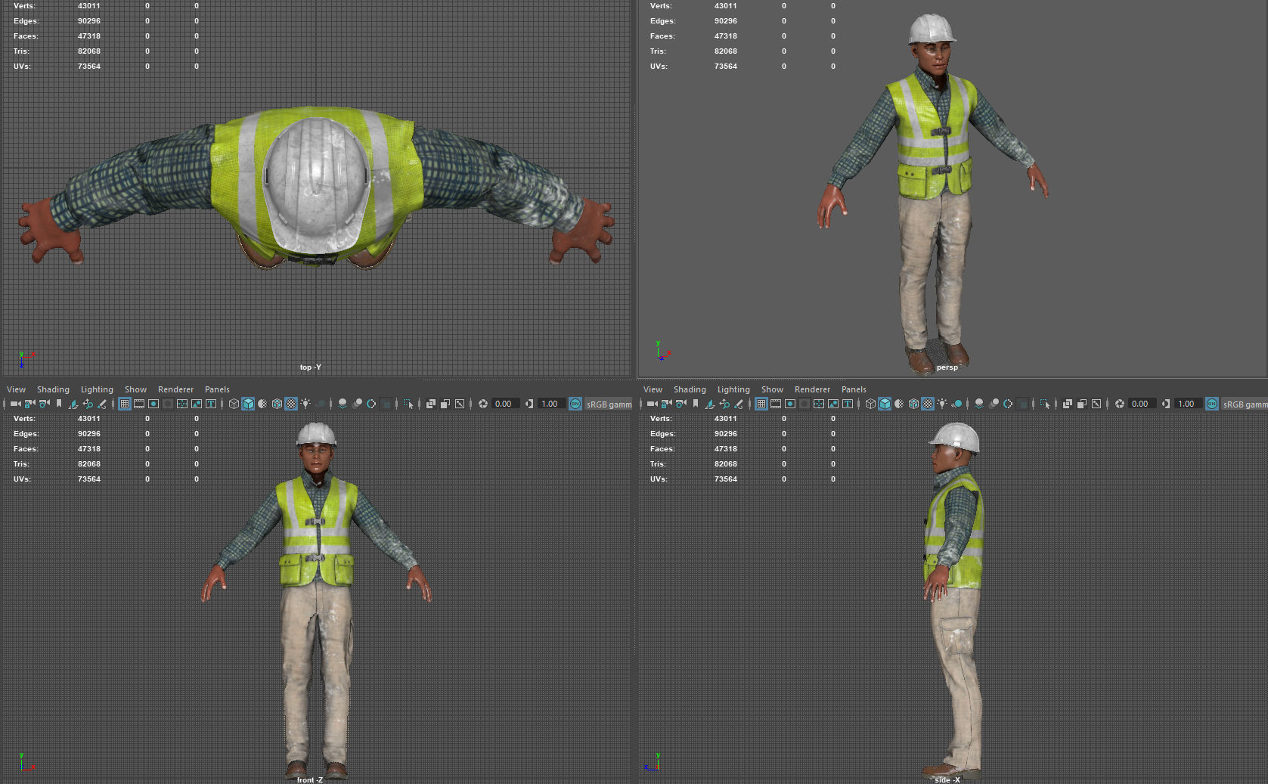Open sRGB gamma view transform dropdown in side panel
Screen dimensions: 1268x784
point(1245,404)
